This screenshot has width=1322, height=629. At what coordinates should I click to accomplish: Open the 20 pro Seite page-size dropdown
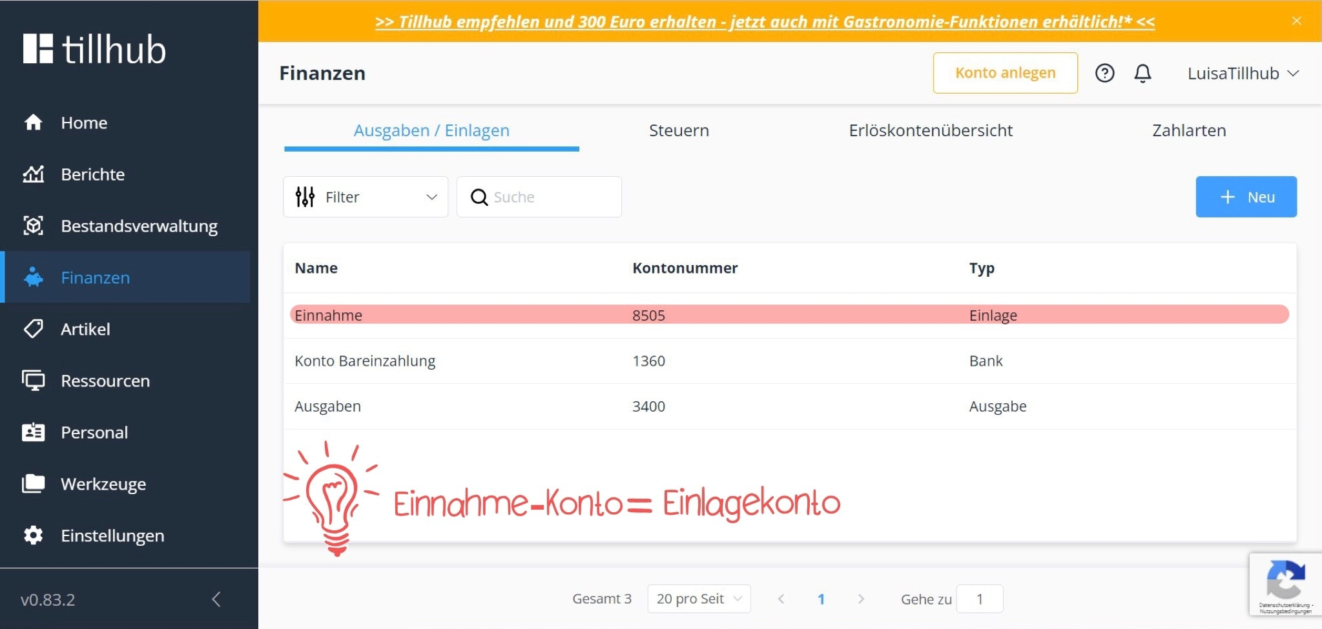pos(699,599)
